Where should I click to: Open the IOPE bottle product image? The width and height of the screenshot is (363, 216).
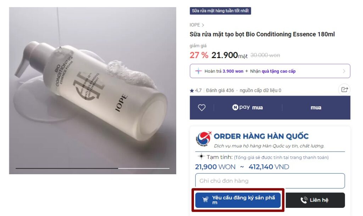(93, 89)
